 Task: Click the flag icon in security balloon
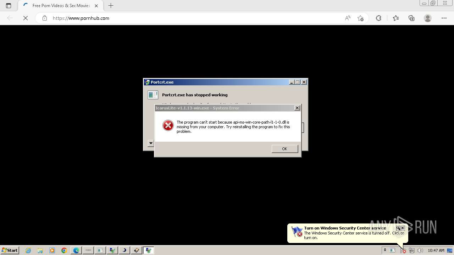tap(297, 232)
